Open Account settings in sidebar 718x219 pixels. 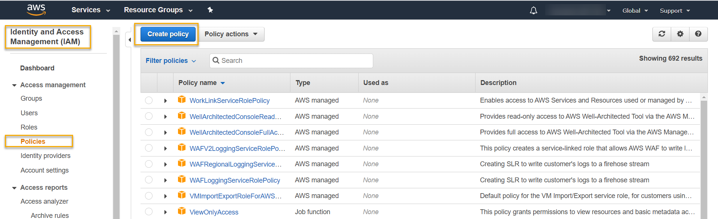coord(45,170)
